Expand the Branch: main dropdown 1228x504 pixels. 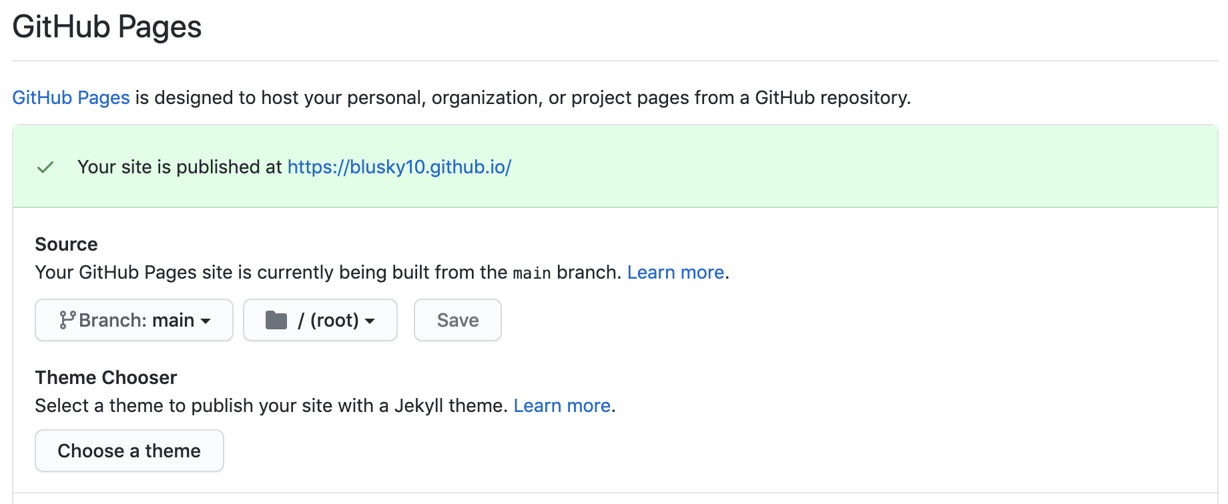[134, 320]
